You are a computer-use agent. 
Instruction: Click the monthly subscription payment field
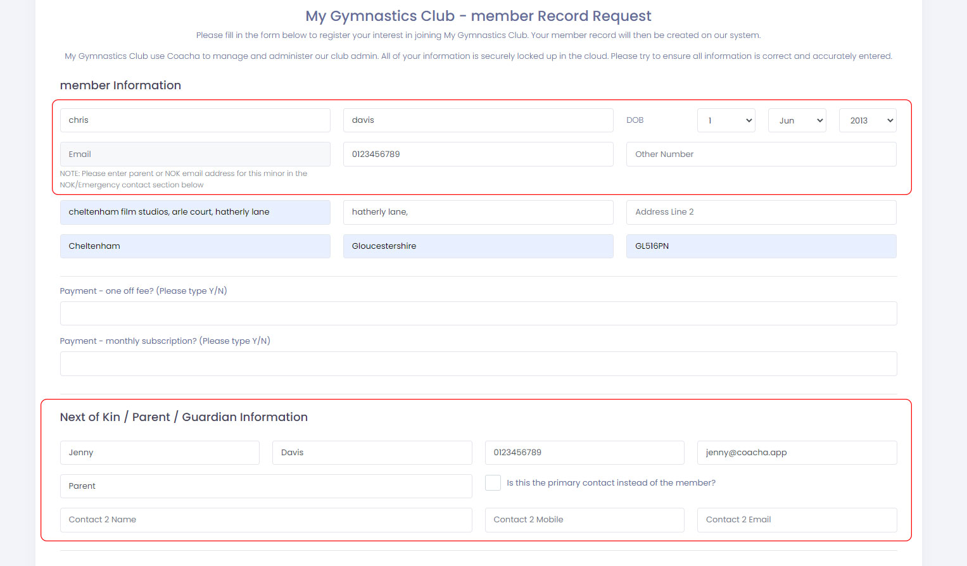pos(478,363)
